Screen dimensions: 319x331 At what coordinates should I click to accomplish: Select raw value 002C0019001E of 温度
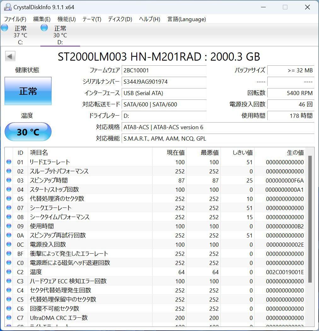click(285, 272)
